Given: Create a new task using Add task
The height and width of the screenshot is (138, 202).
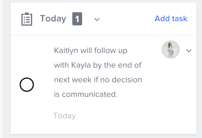Looking at the screenshot, I should point(171,18).
